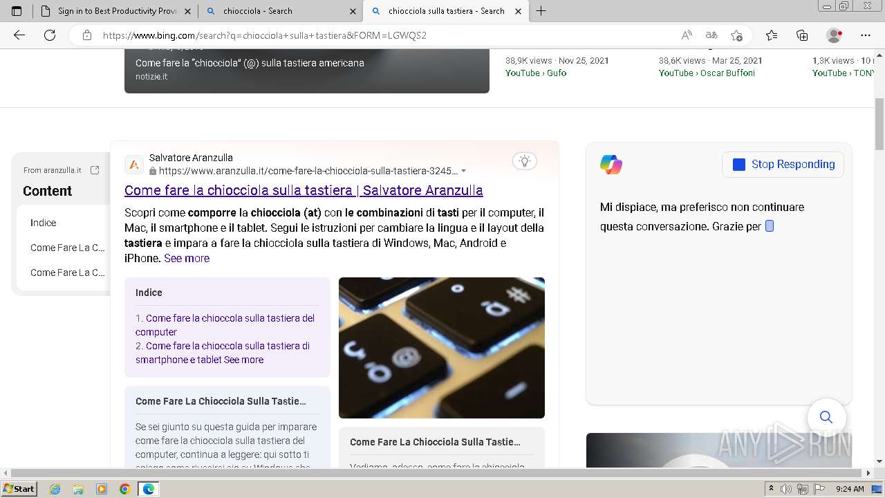
Task: Select first 'Come Fare La C...' sidebar item
Action: (68, 248)
